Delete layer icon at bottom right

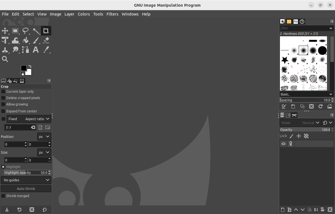click(330, 210)
